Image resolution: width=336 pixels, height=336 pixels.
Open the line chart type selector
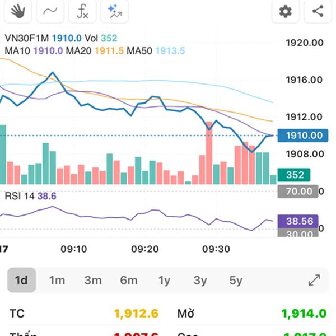click(50, 11)
